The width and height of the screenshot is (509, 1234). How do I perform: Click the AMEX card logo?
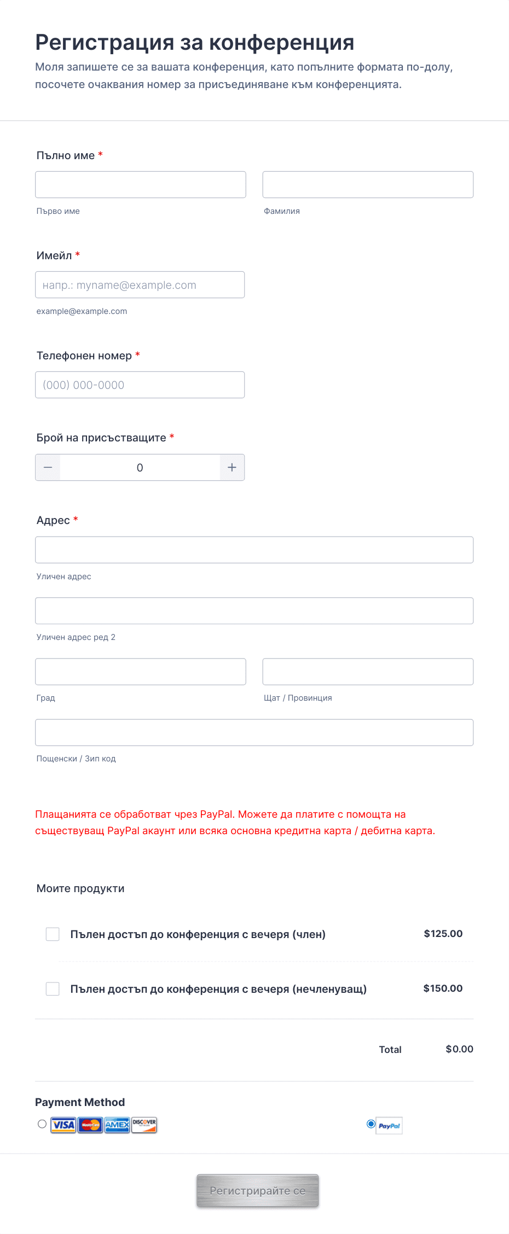coord(117,1125)
